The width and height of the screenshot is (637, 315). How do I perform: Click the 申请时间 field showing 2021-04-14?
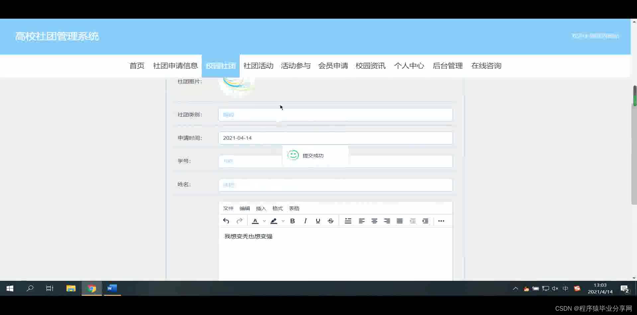tap(335, 138)
